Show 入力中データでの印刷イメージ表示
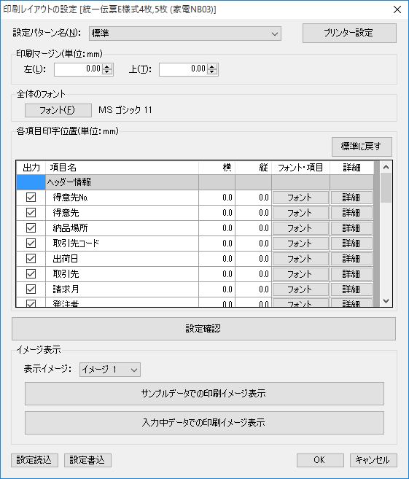The height and width of the screenshot is (479, 409). tap(204, 423)
